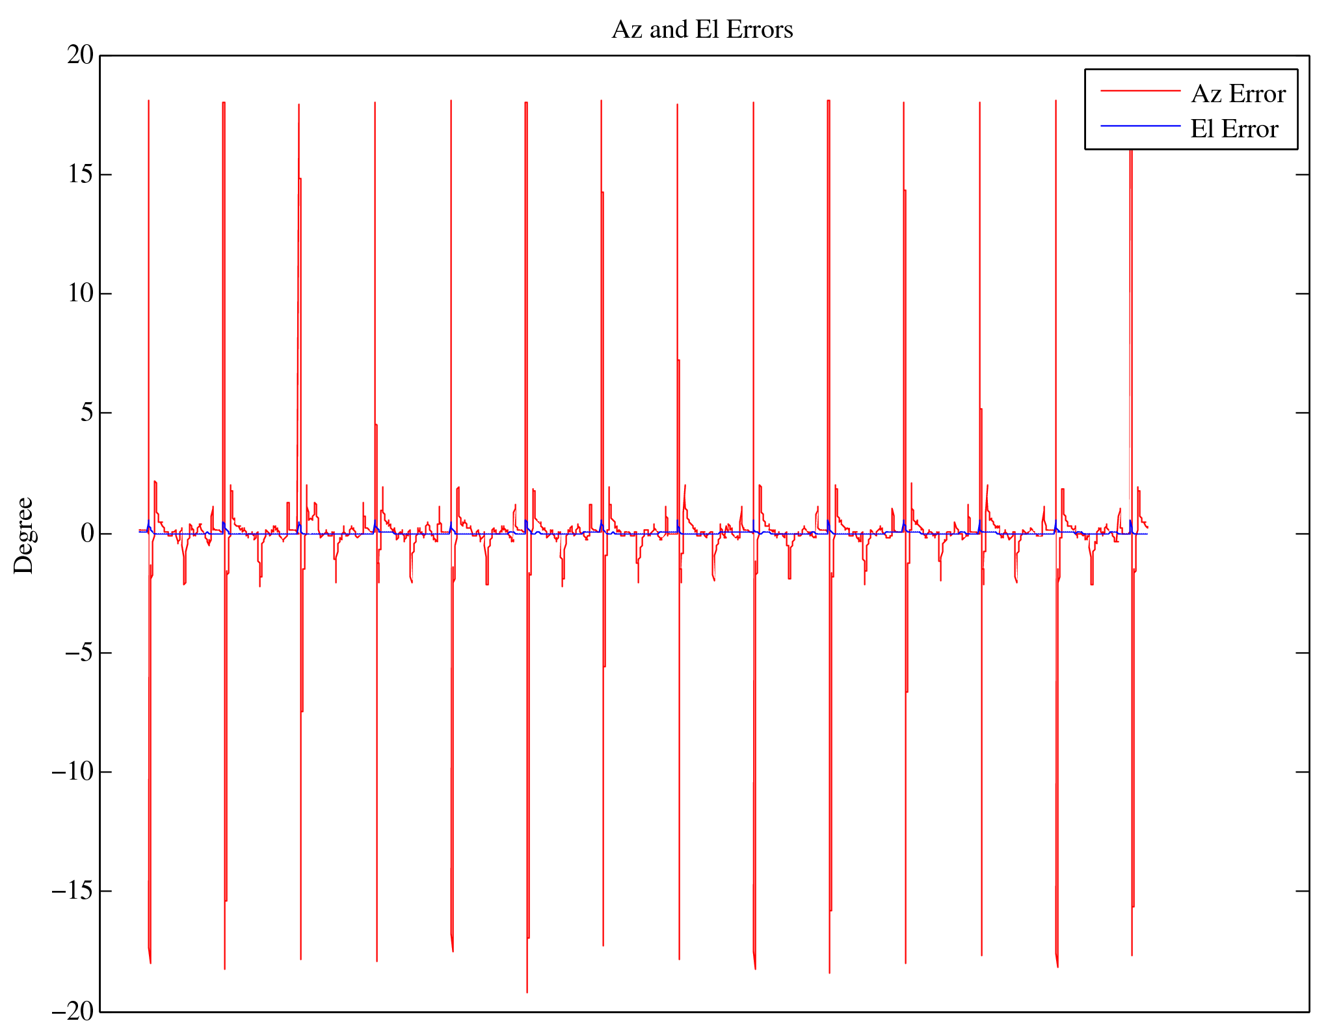Click the 0 tick label on y-axis
Screen dimensions: 1328x1036
tap(87, 534)
